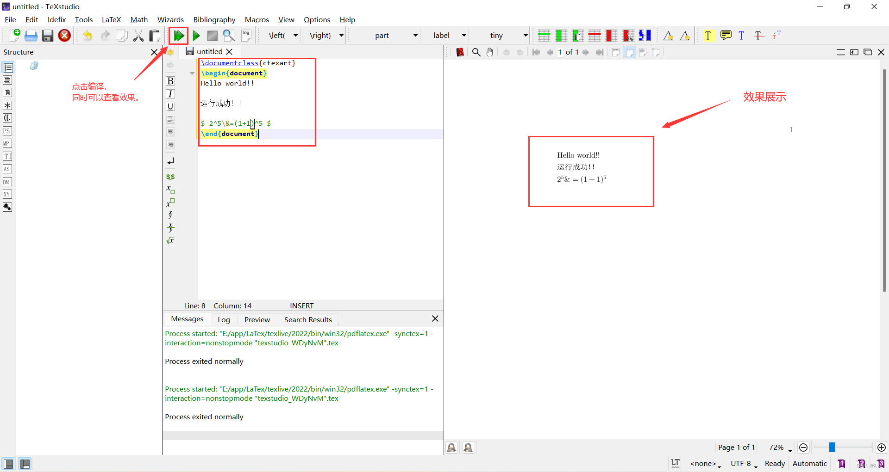Stop compilation with the gray square icon

pos(212,35)
